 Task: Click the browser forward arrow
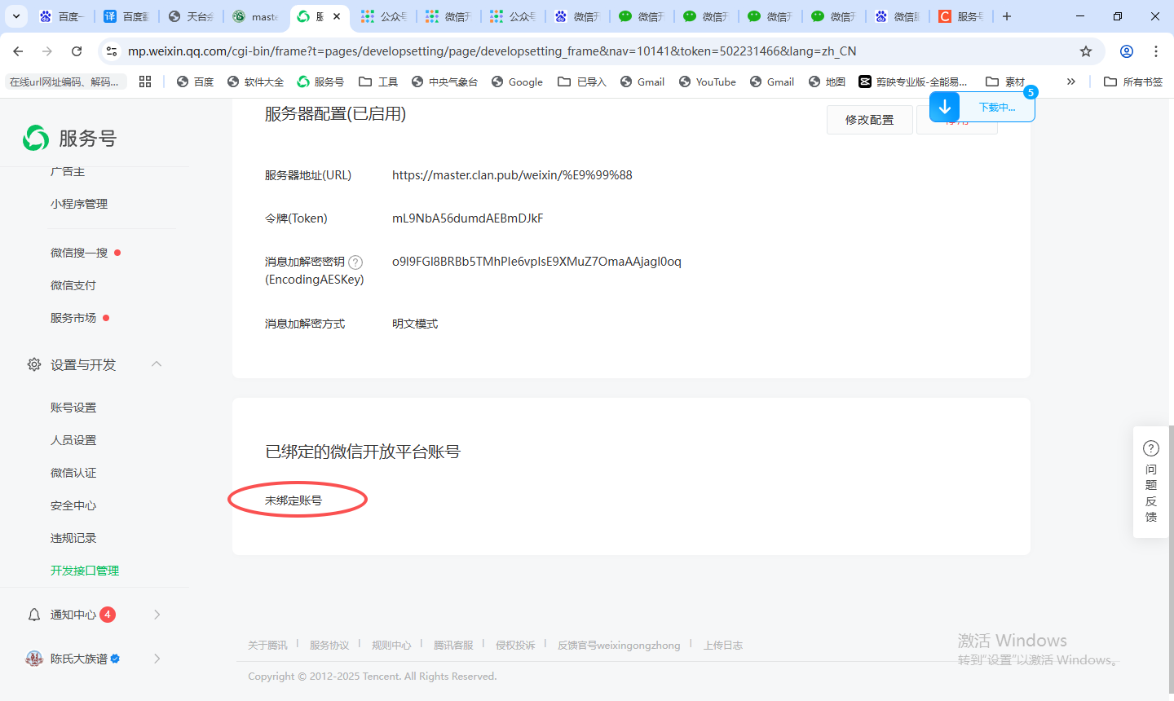pos(47,51)
